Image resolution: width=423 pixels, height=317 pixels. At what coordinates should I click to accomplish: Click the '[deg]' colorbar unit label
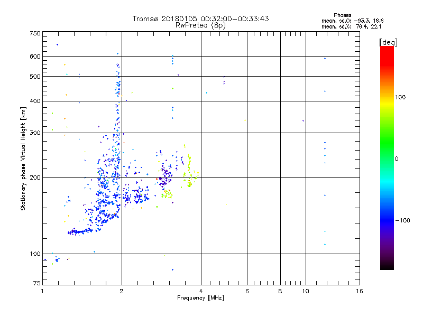click(388, 43)
